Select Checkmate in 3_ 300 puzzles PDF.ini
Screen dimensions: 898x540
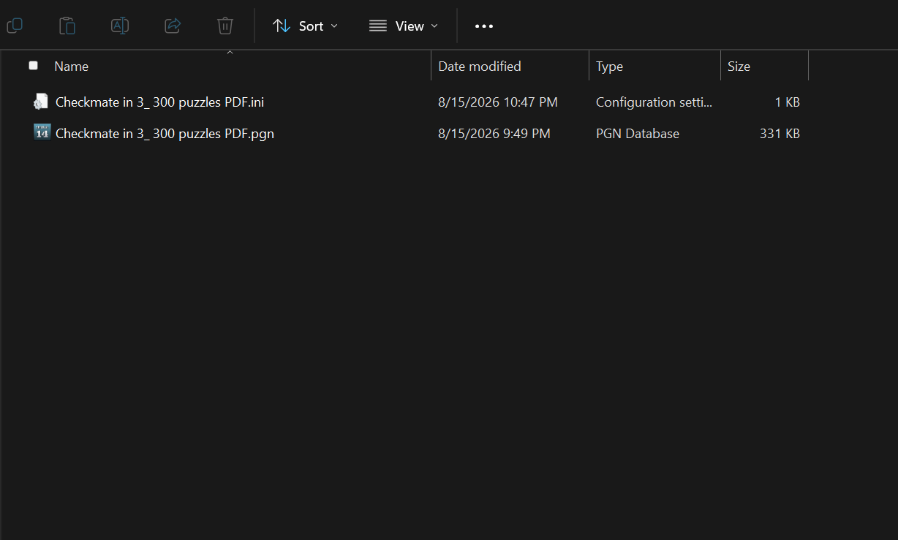pyautogui.click(x=159, y=102)
